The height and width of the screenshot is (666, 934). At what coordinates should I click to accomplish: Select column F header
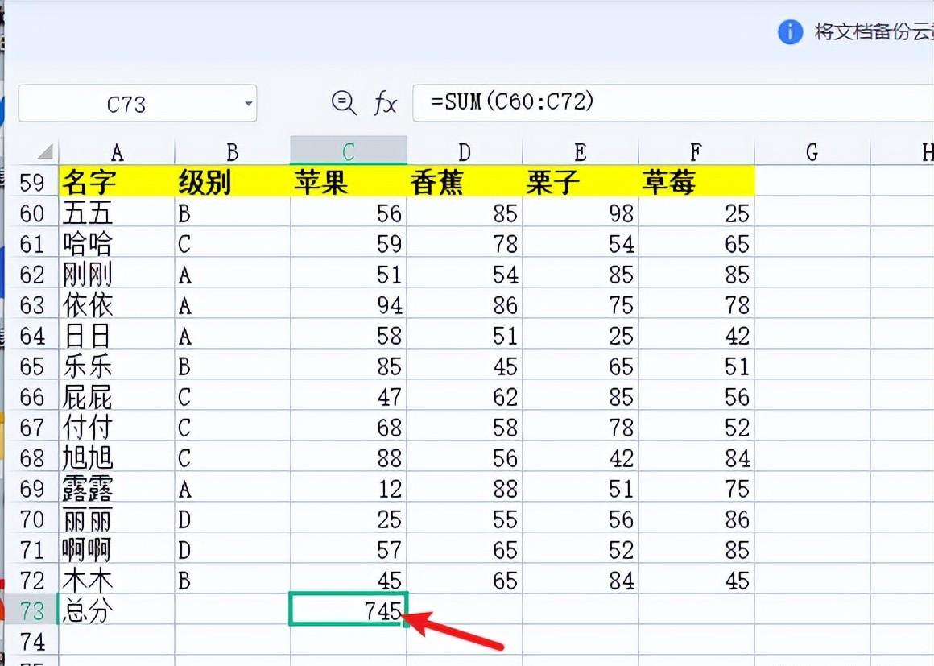696,152
